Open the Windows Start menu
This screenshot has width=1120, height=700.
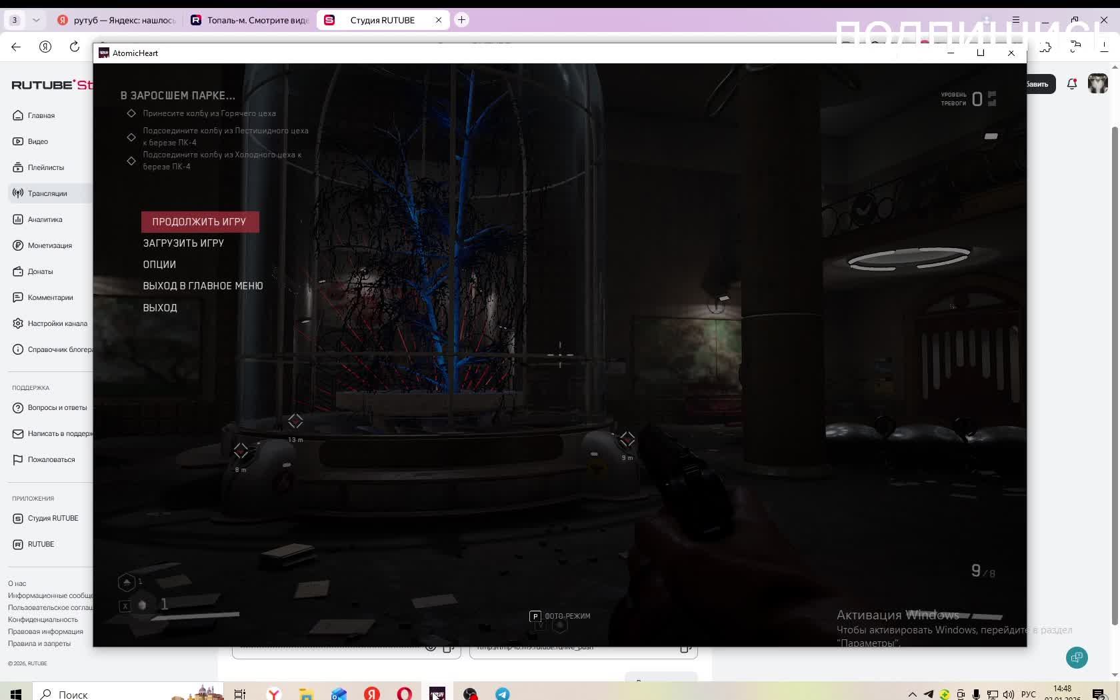[16, 694]
